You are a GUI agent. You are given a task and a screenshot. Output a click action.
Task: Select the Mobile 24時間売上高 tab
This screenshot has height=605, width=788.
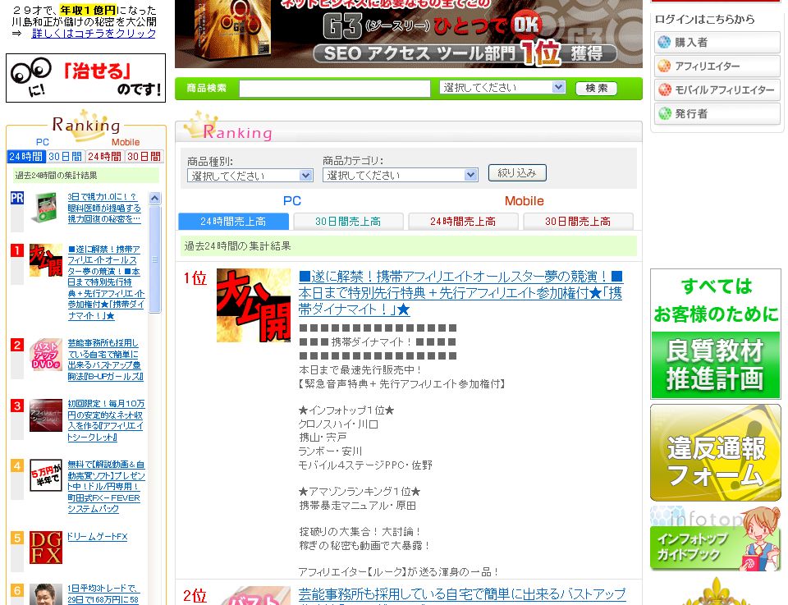point(463,222)
